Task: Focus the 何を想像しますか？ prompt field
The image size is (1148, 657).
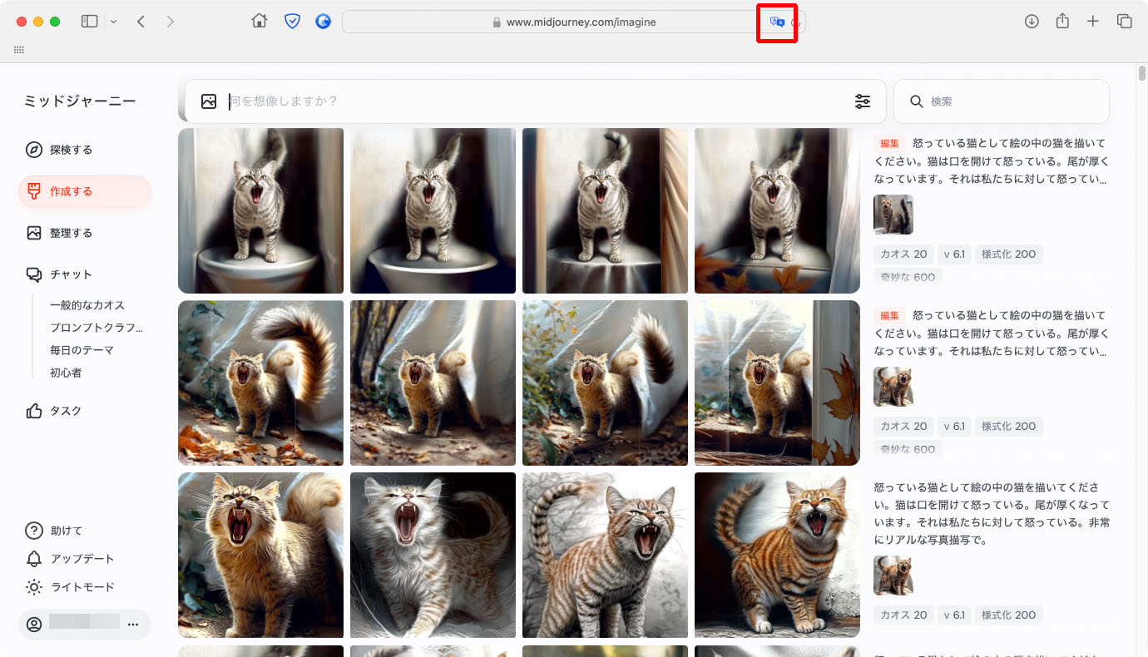Action: click(x=537, y=101)
